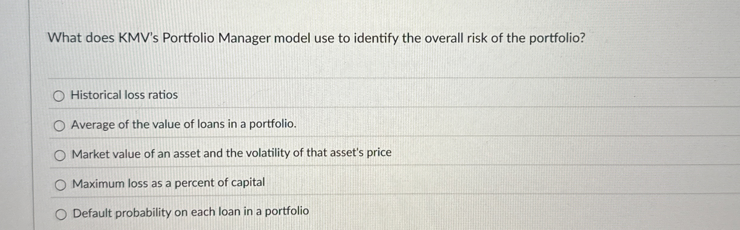Click the 'Market value of an asset' answer text
This screenshot has height=230, width=740.
pyautogui.click(x=231, y=153)
